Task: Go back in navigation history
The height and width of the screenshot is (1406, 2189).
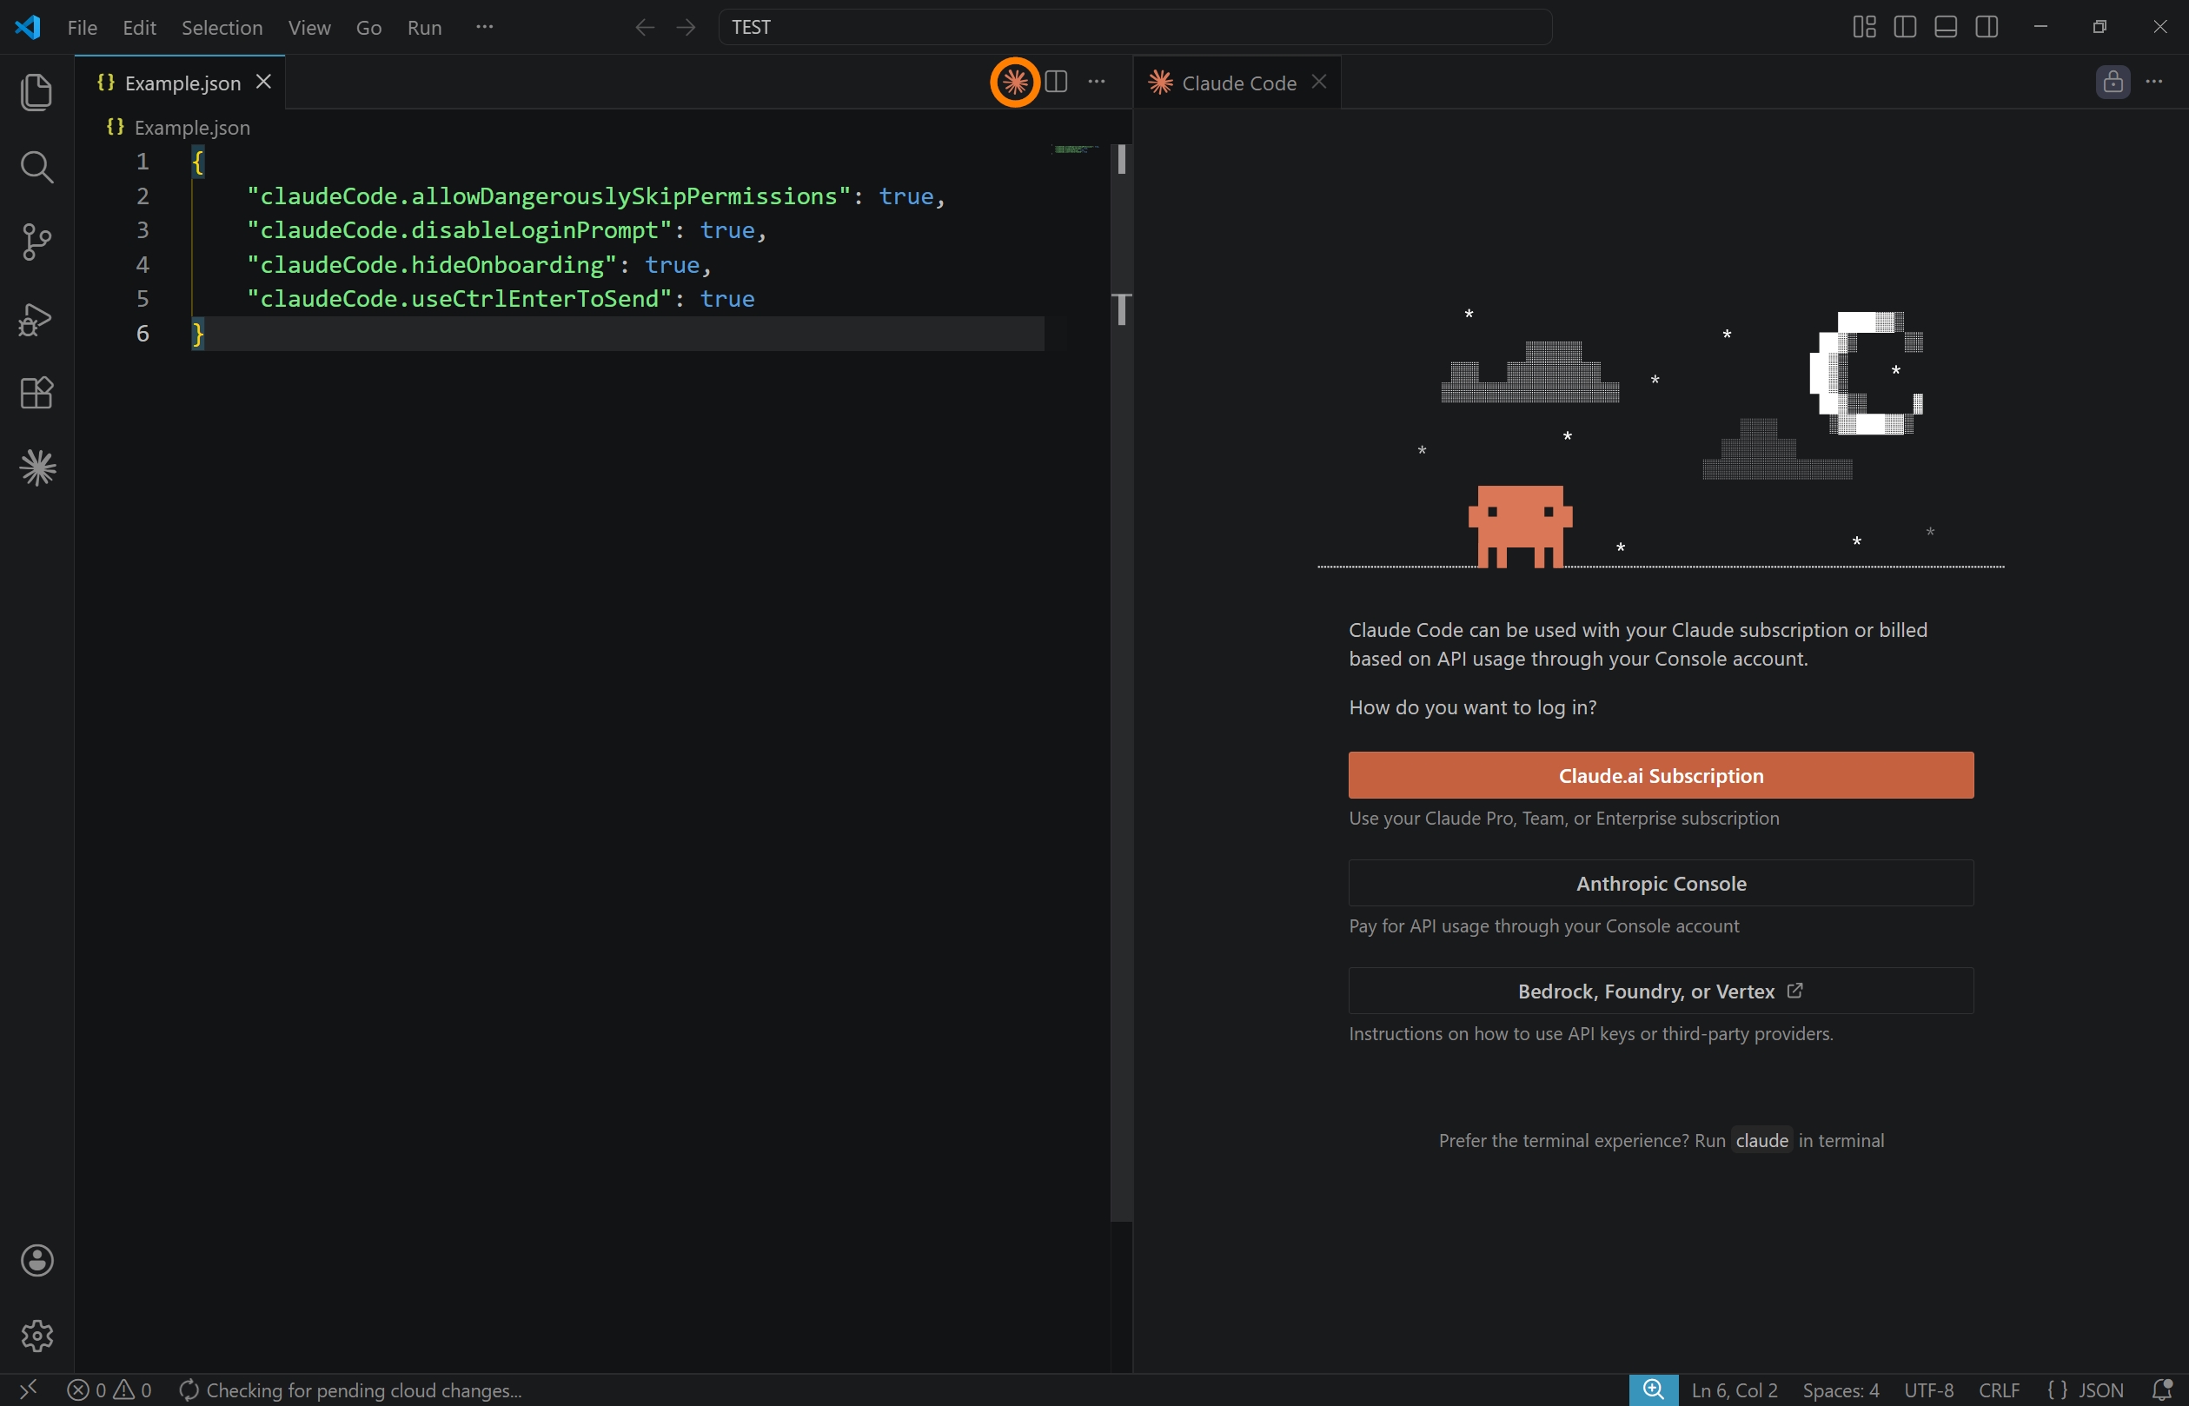Action: pos(645,28)
